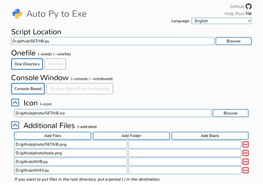Choose Window Based (hide the console)
Viewport: 263px width, 185px height.
[80, 89]
